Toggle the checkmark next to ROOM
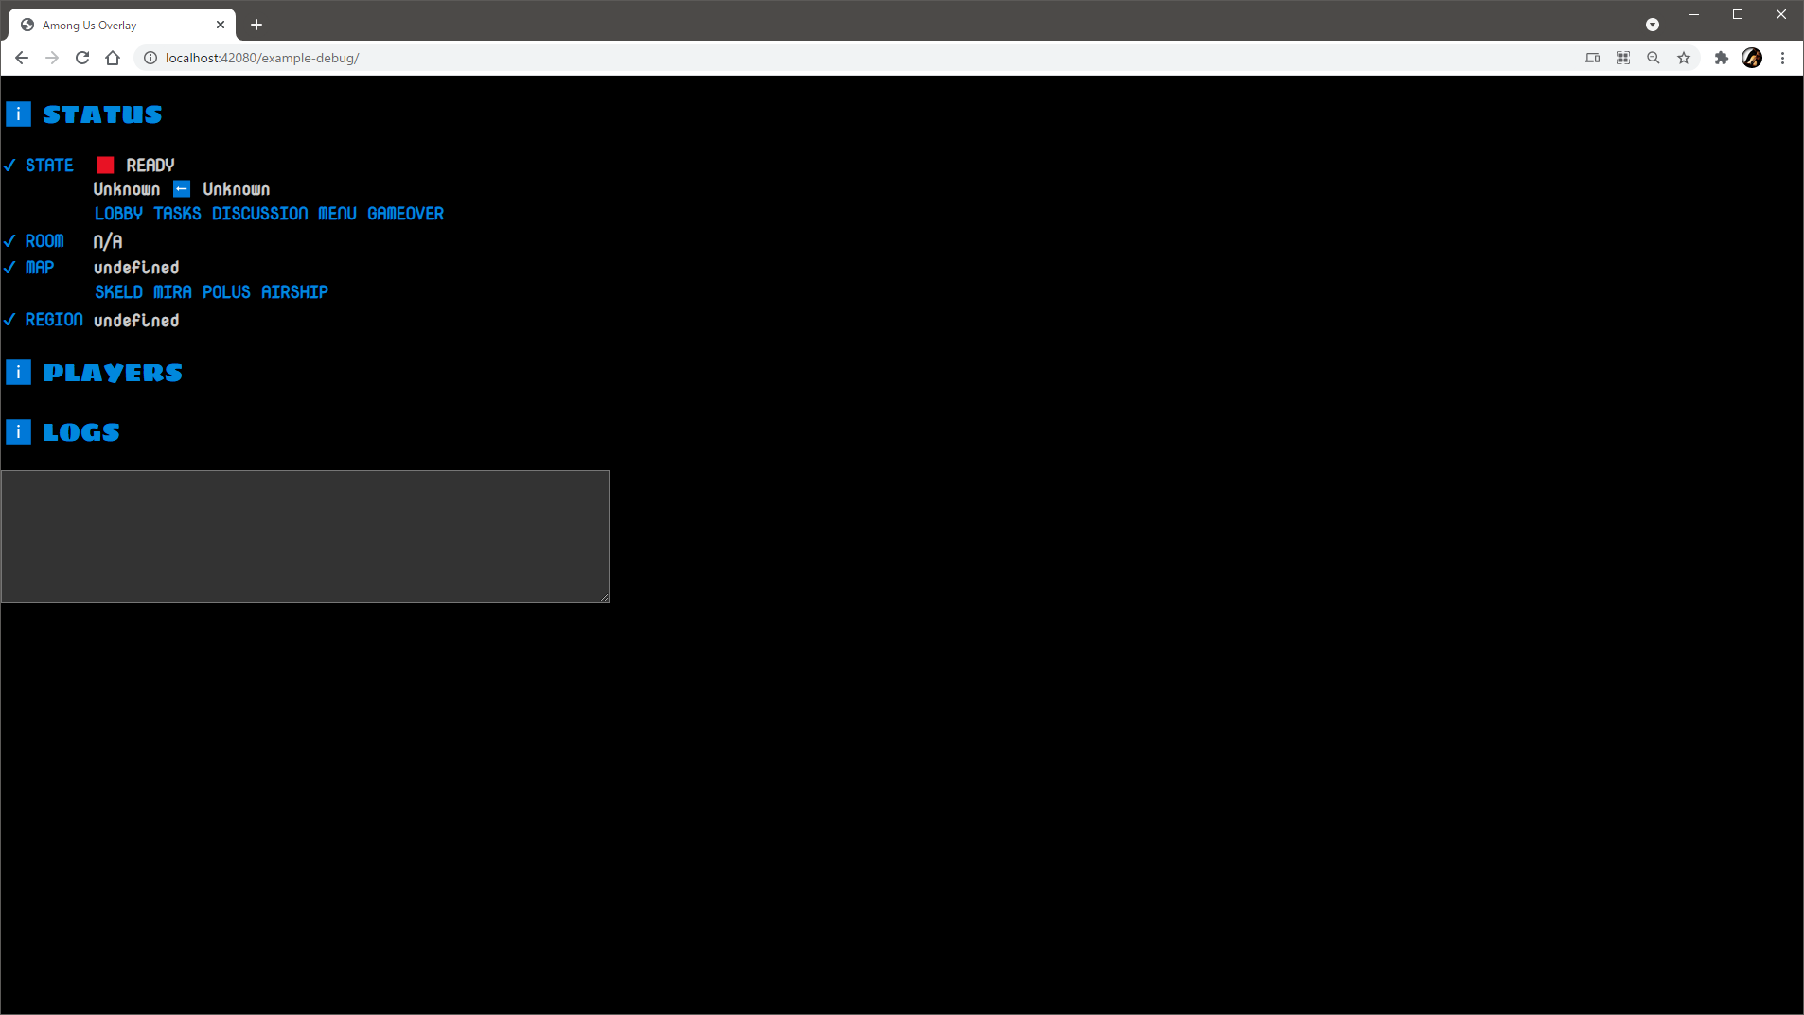Image resolution: width=1804 pixels, height=1015 pixels. click(9, 241)
